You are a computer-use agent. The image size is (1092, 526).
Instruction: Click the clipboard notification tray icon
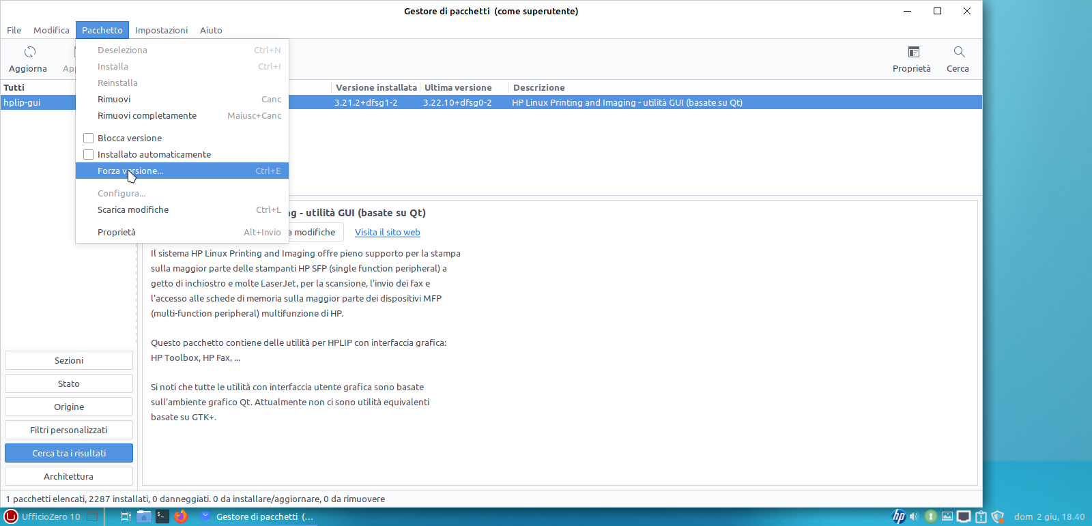(981, 516)
